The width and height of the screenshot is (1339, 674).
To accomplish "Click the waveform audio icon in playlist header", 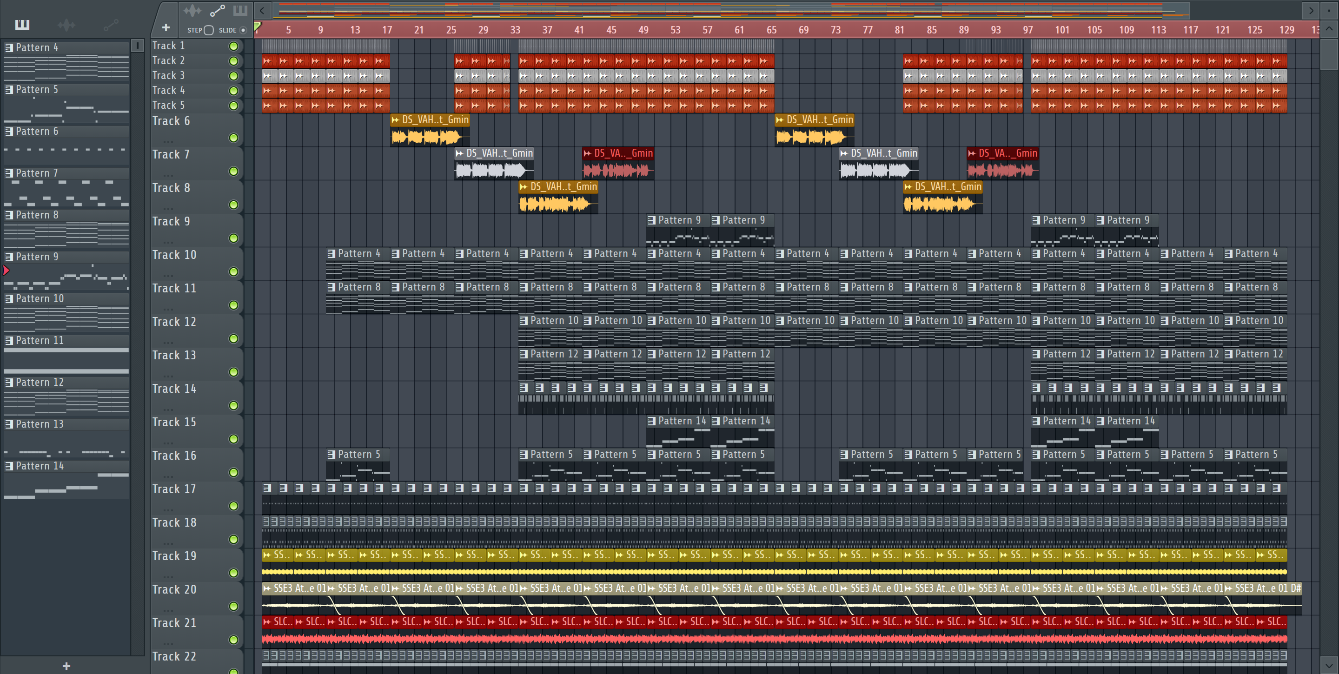I will click(192, 10).
